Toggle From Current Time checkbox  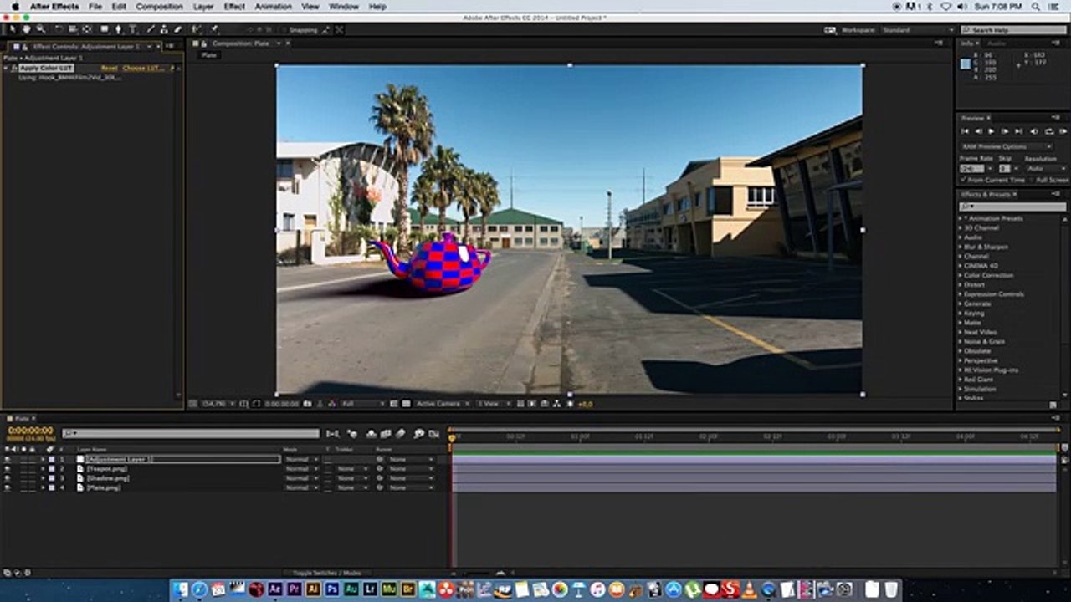[962, 180]
